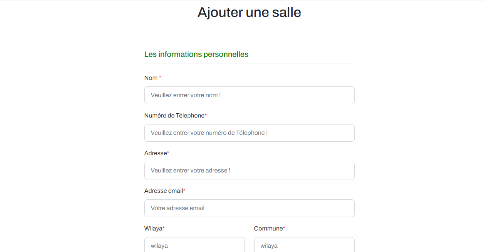484x252 pixels.
Task: Click the divider line under the section title
Action: (249, 63)
